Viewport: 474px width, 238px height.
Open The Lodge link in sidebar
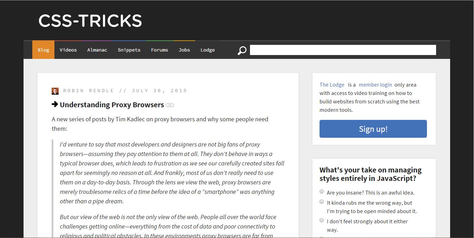332,84
